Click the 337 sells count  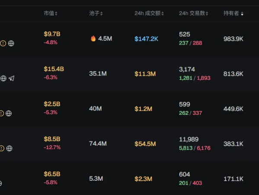pyautogui.click(x=198, y=113)
